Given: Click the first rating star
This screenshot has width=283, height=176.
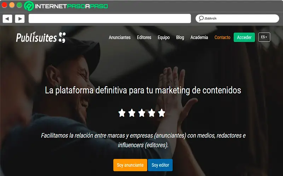Looking at the screenshot, I should coord(122,113).
